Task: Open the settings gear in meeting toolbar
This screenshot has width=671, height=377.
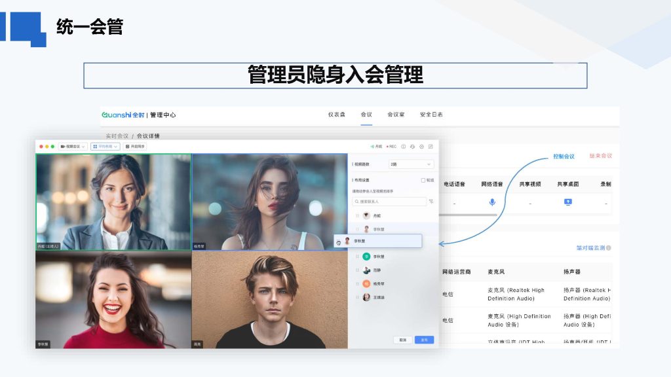Action: point(421,147)
